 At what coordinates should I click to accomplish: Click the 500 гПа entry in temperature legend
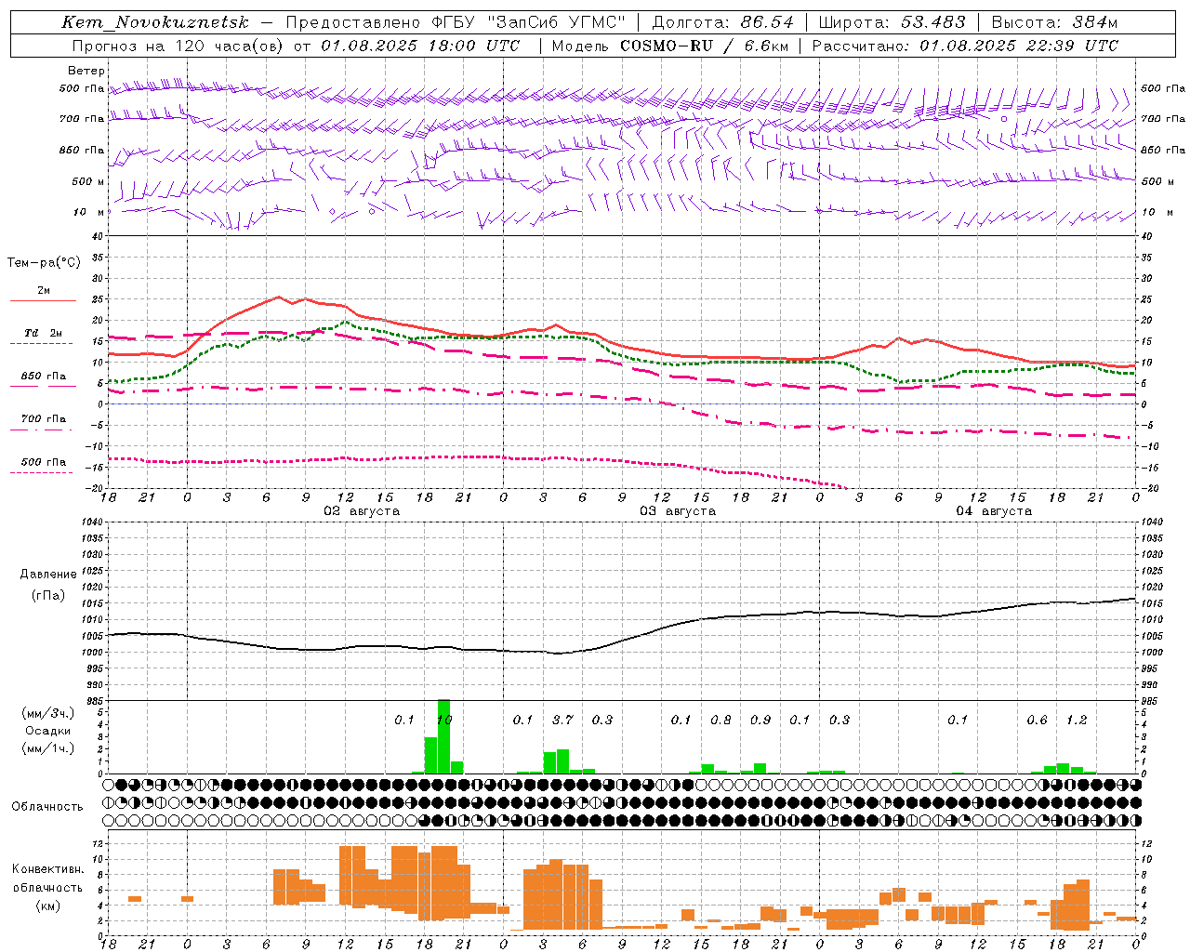pos(44,462)
